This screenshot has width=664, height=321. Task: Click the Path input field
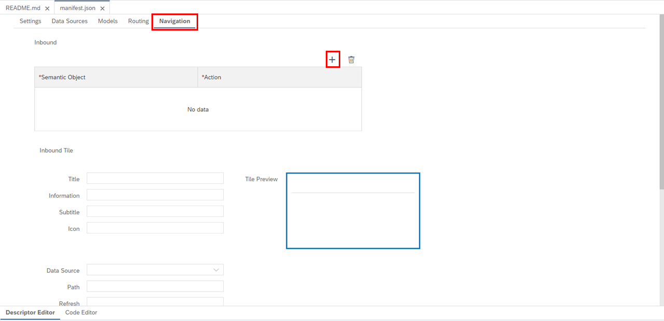coord(155,286)
